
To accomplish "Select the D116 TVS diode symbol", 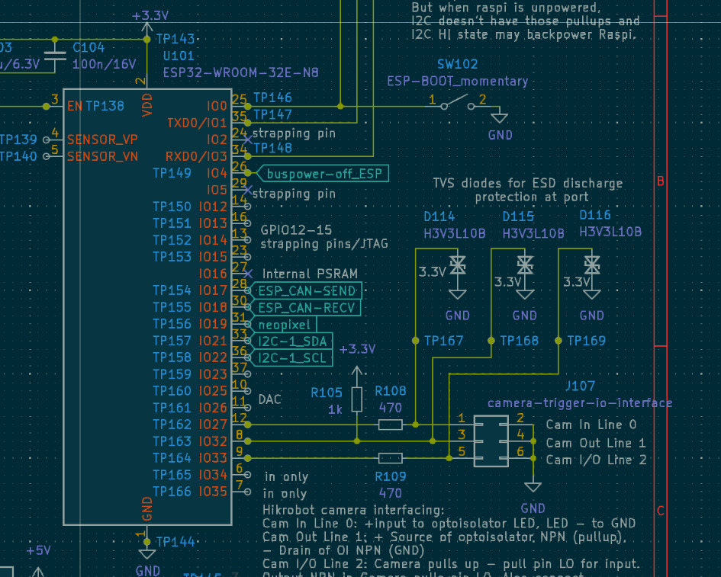I will tap(591, 265).
